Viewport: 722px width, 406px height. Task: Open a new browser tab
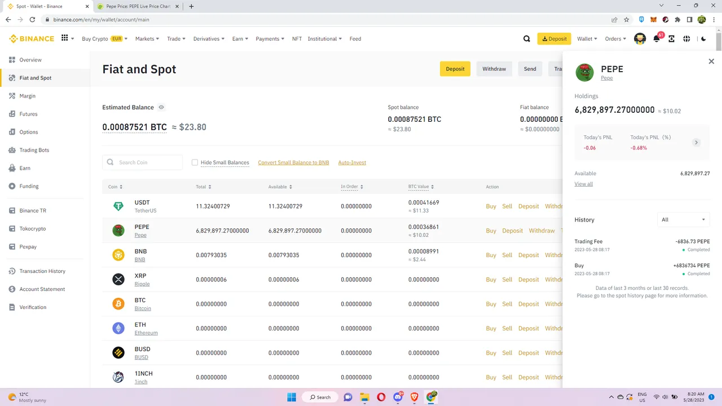coord(191,6)
